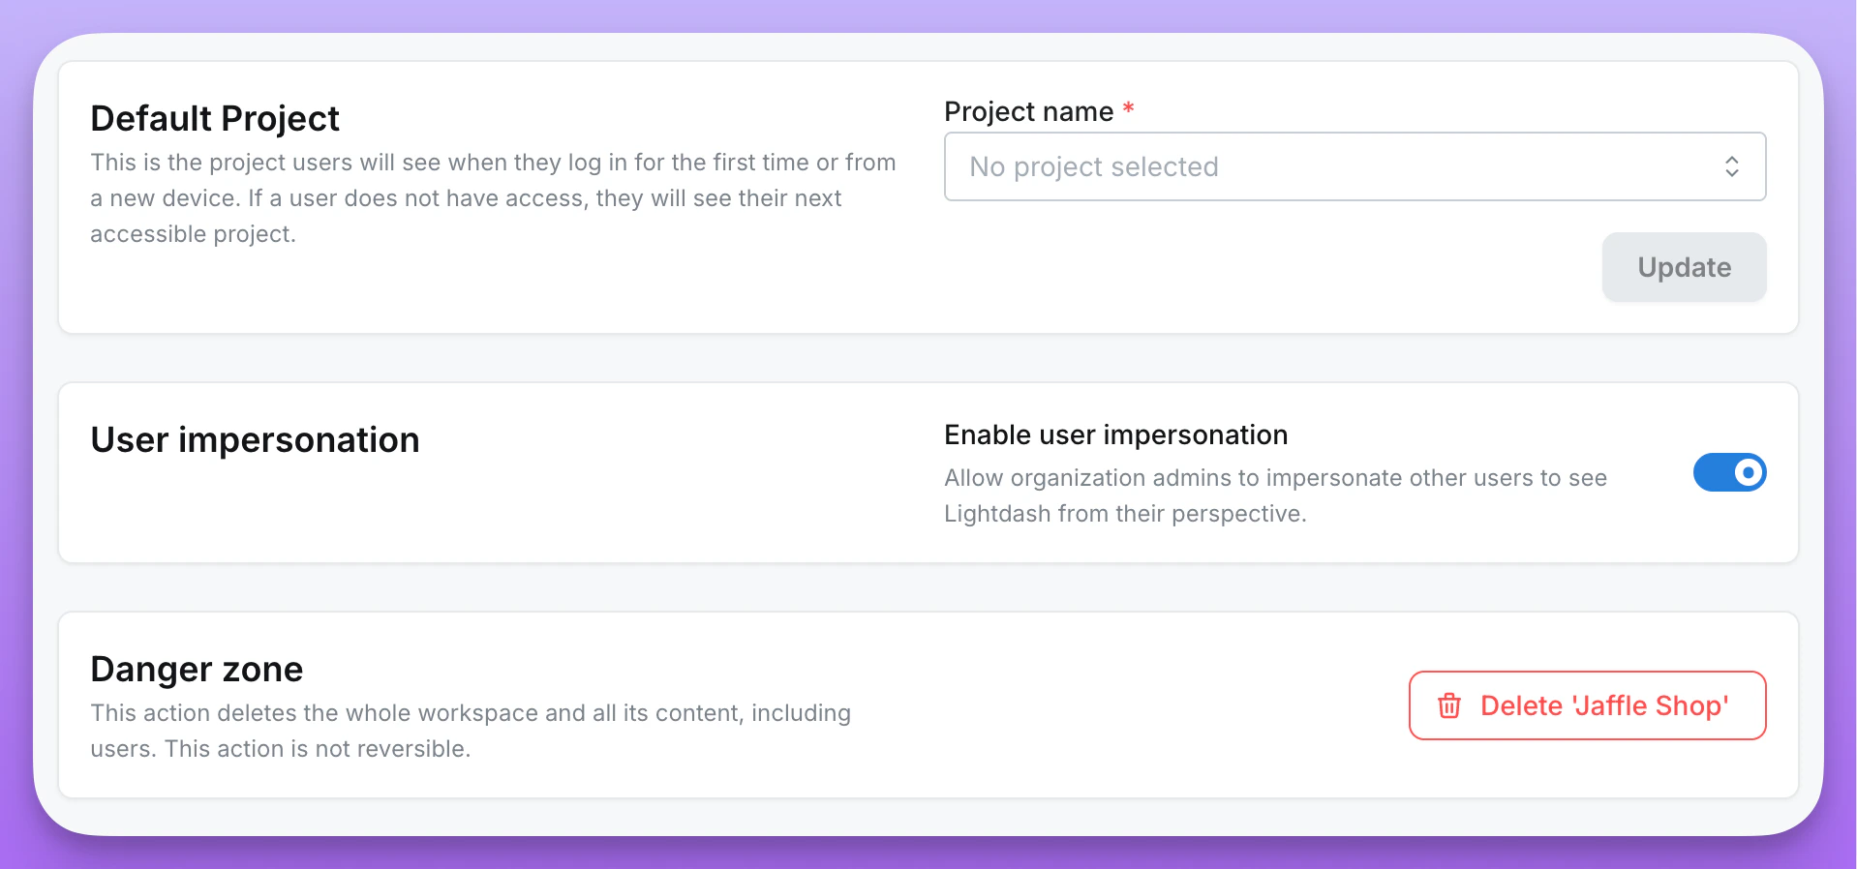This screenshot has height=869, width=1857.
Task: Click the "No project selected" placeholder
Action: click(x=1094, y=166)
